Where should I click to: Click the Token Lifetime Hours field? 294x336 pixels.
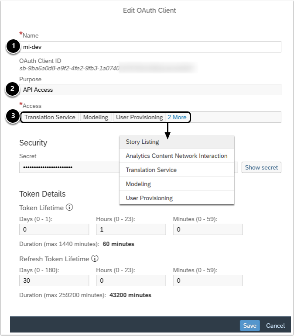tap(131, 229)
